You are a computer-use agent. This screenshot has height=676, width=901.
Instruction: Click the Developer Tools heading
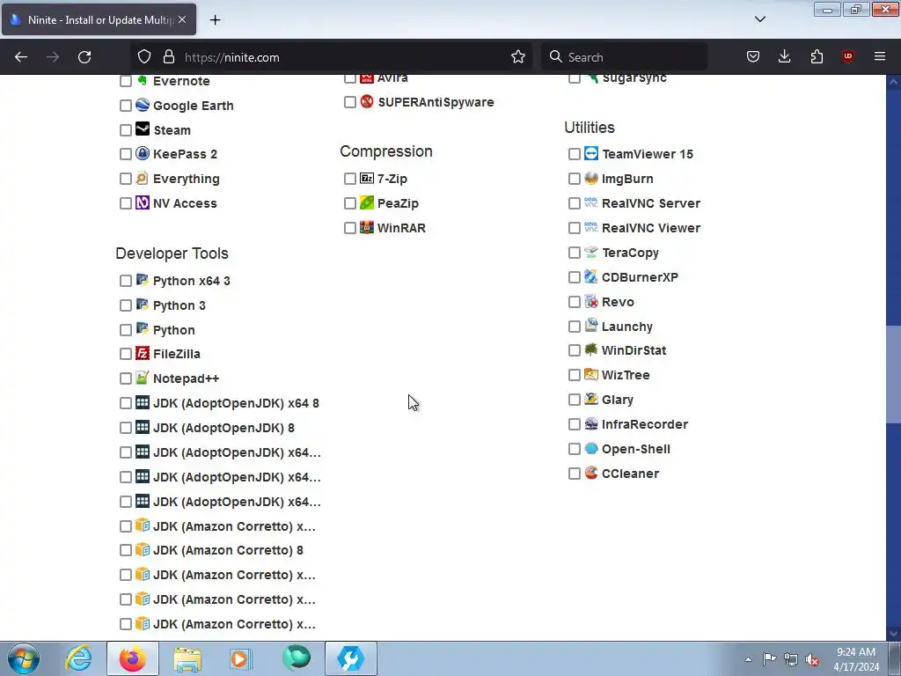[x=172, y=253]
